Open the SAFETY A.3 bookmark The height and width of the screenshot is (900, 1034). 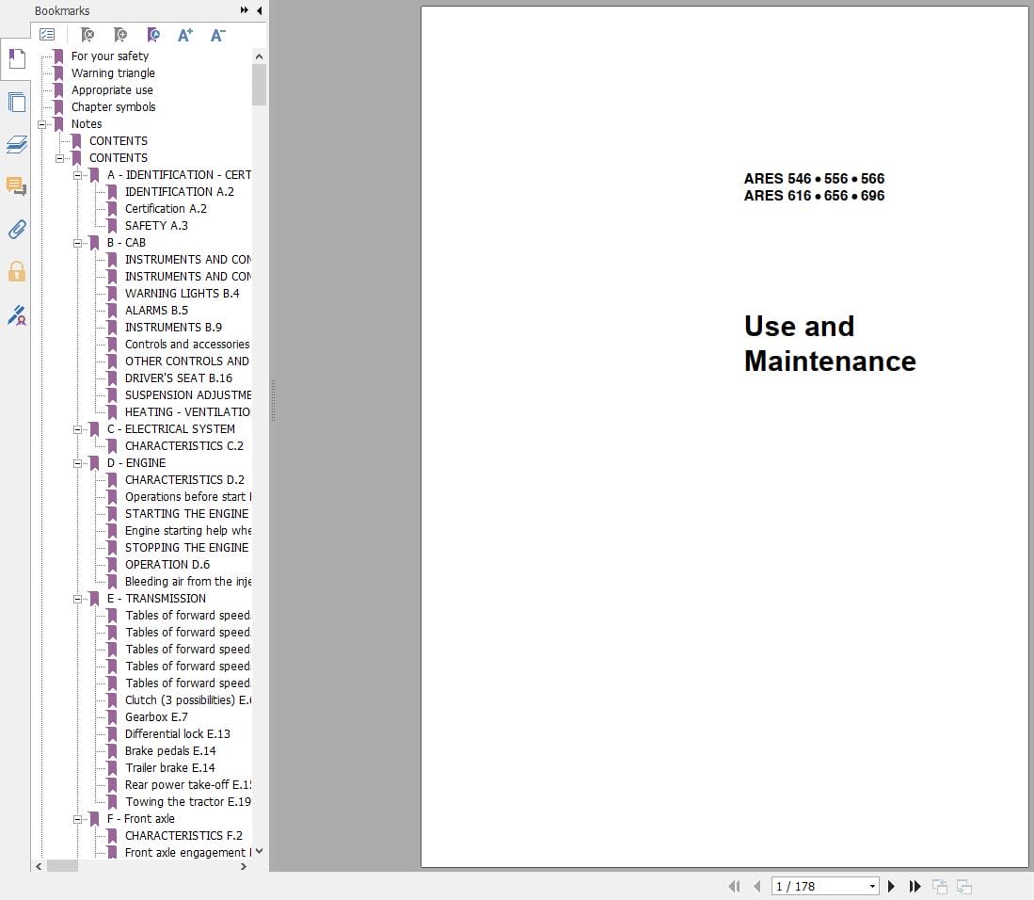156,226
